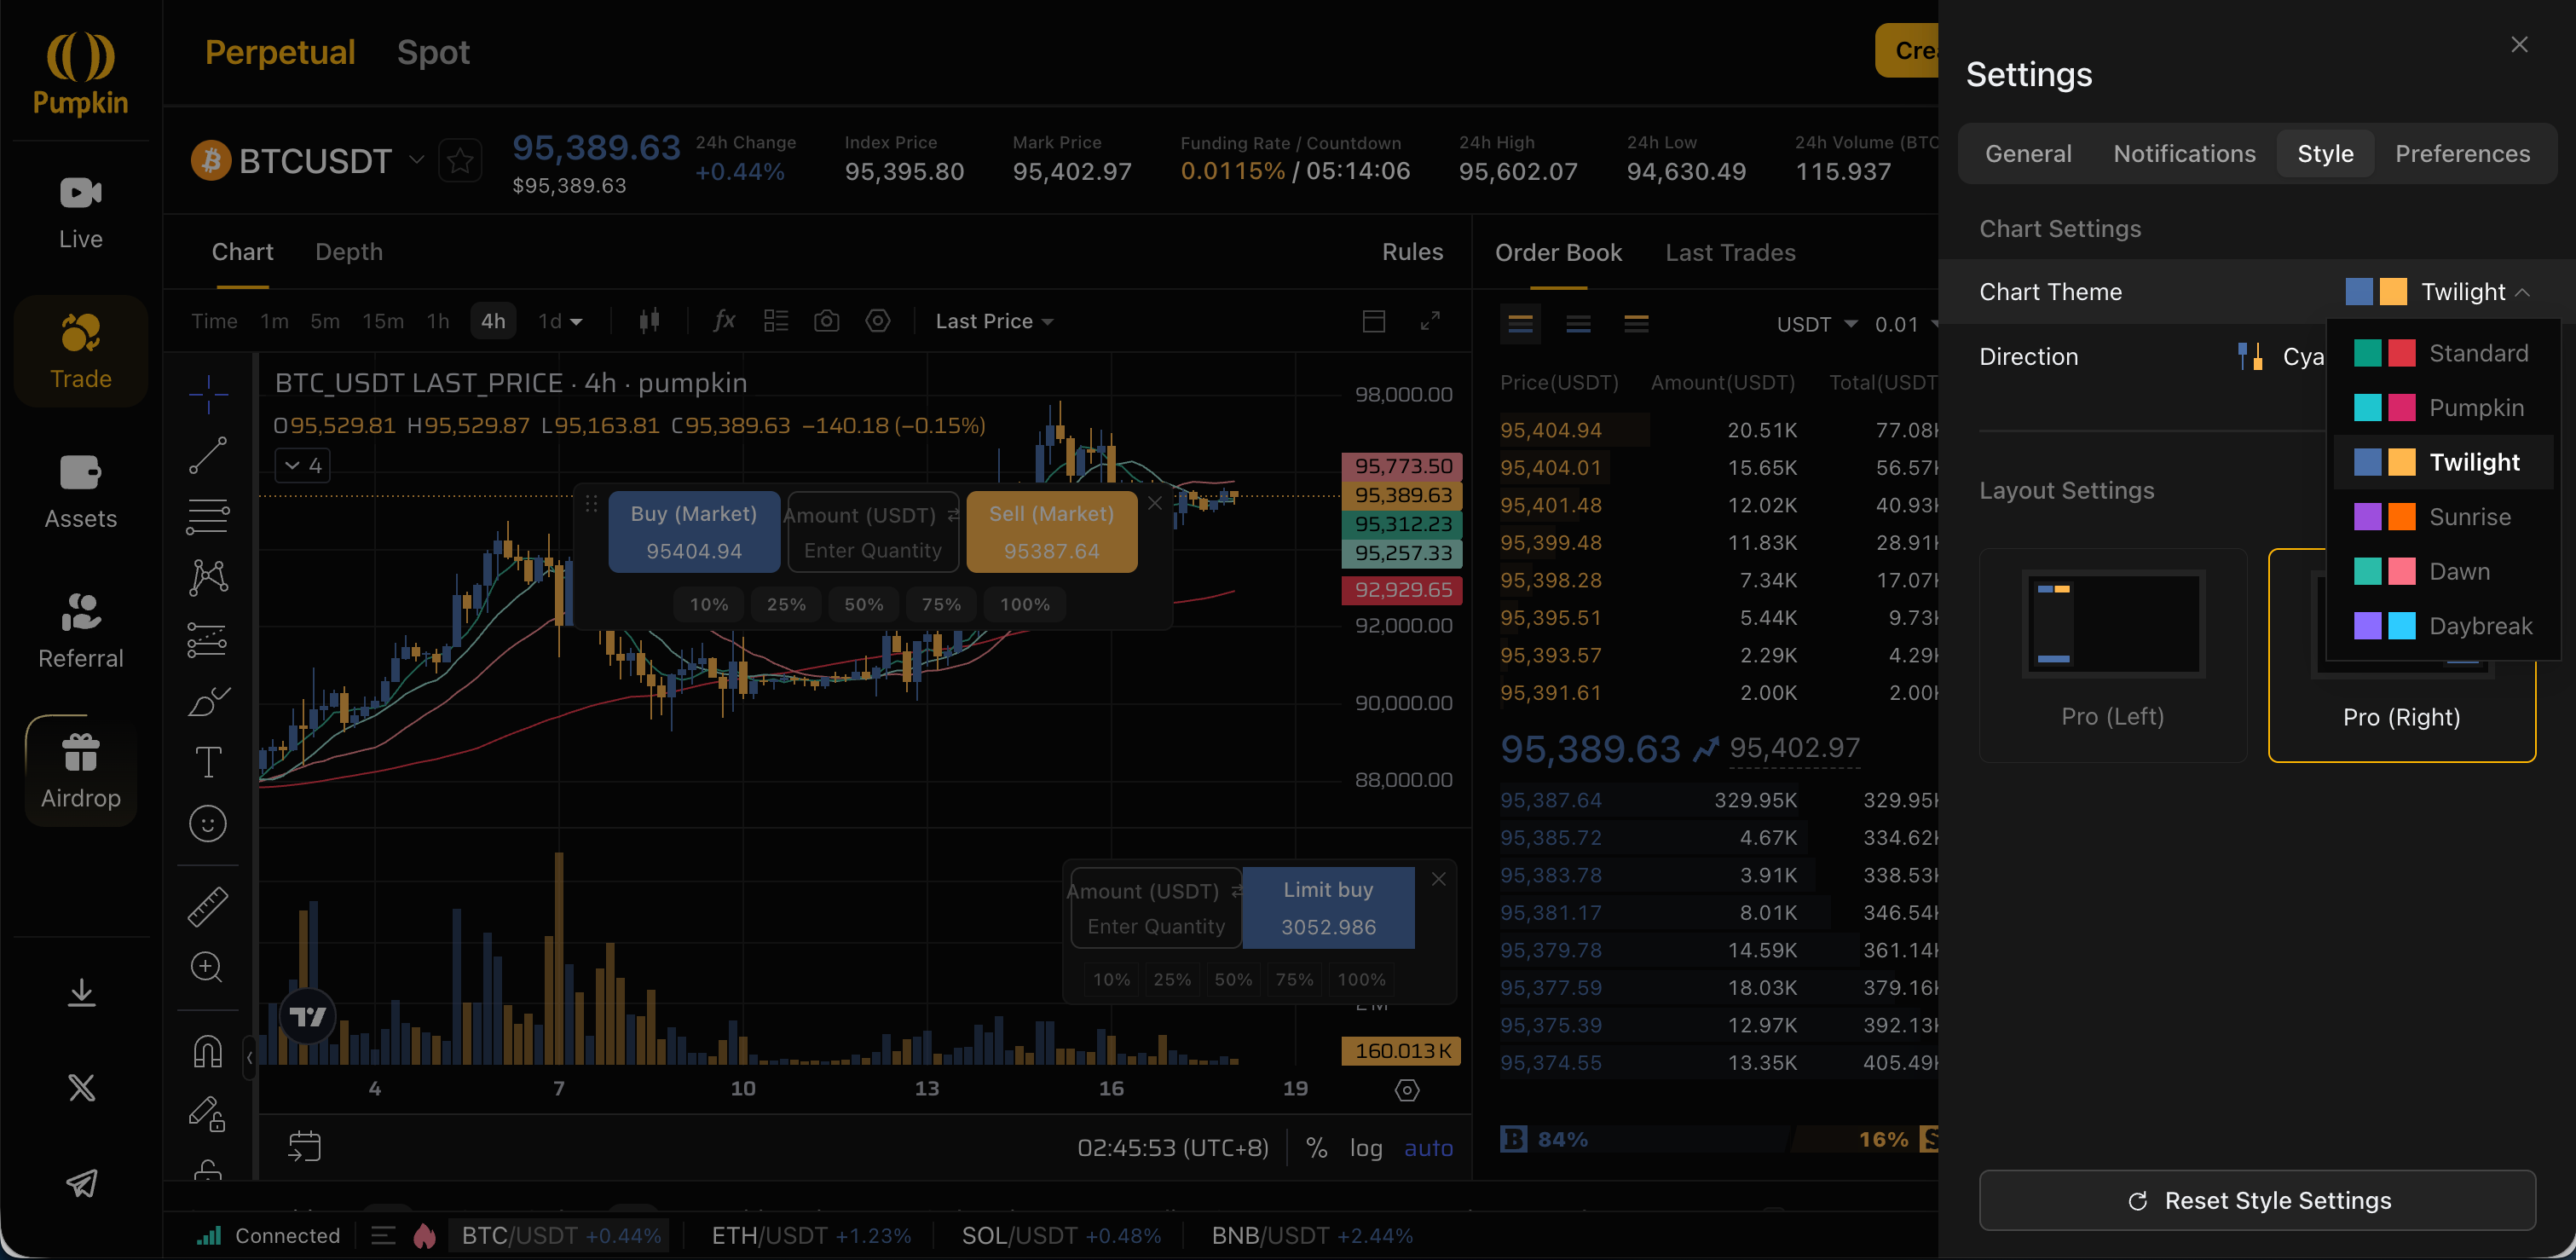
Task: Select the text annotation tool
Action: click(x=208, y=763)
